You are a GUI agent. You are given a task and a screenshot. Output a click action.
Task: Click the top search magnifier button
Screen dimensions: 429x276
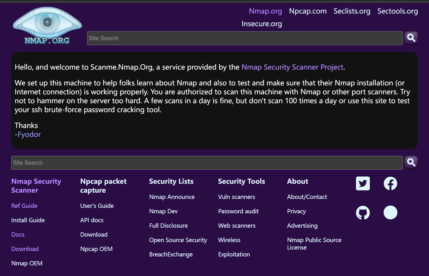coord(411,38)
